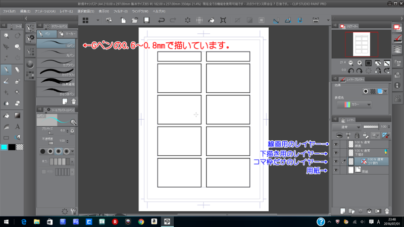The width and height of the screenshot is (404, 227).
Task: Select the Brush tool
Action: click(6, 81)
